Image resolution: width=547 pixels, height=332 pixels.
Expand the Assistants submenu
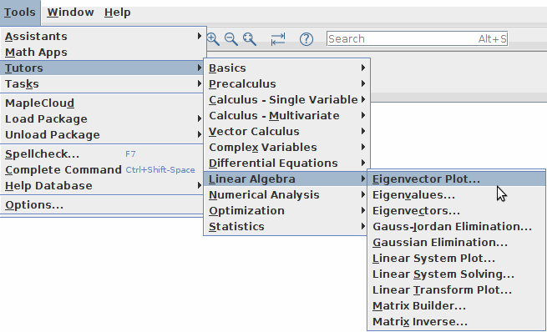(x=103, y=36)
